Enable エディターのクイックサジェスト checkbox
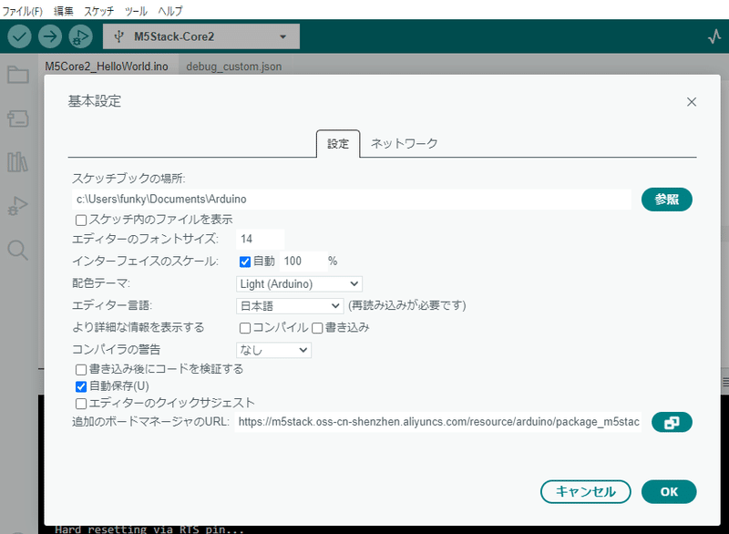Screen dimensions: 729x534 point(81,403)
